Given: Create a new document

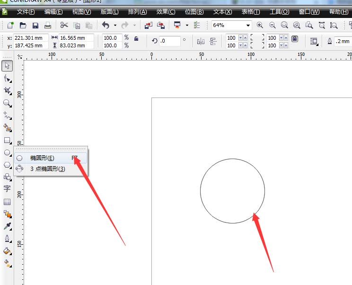Looking at the screenshot, I should point(10,25).
